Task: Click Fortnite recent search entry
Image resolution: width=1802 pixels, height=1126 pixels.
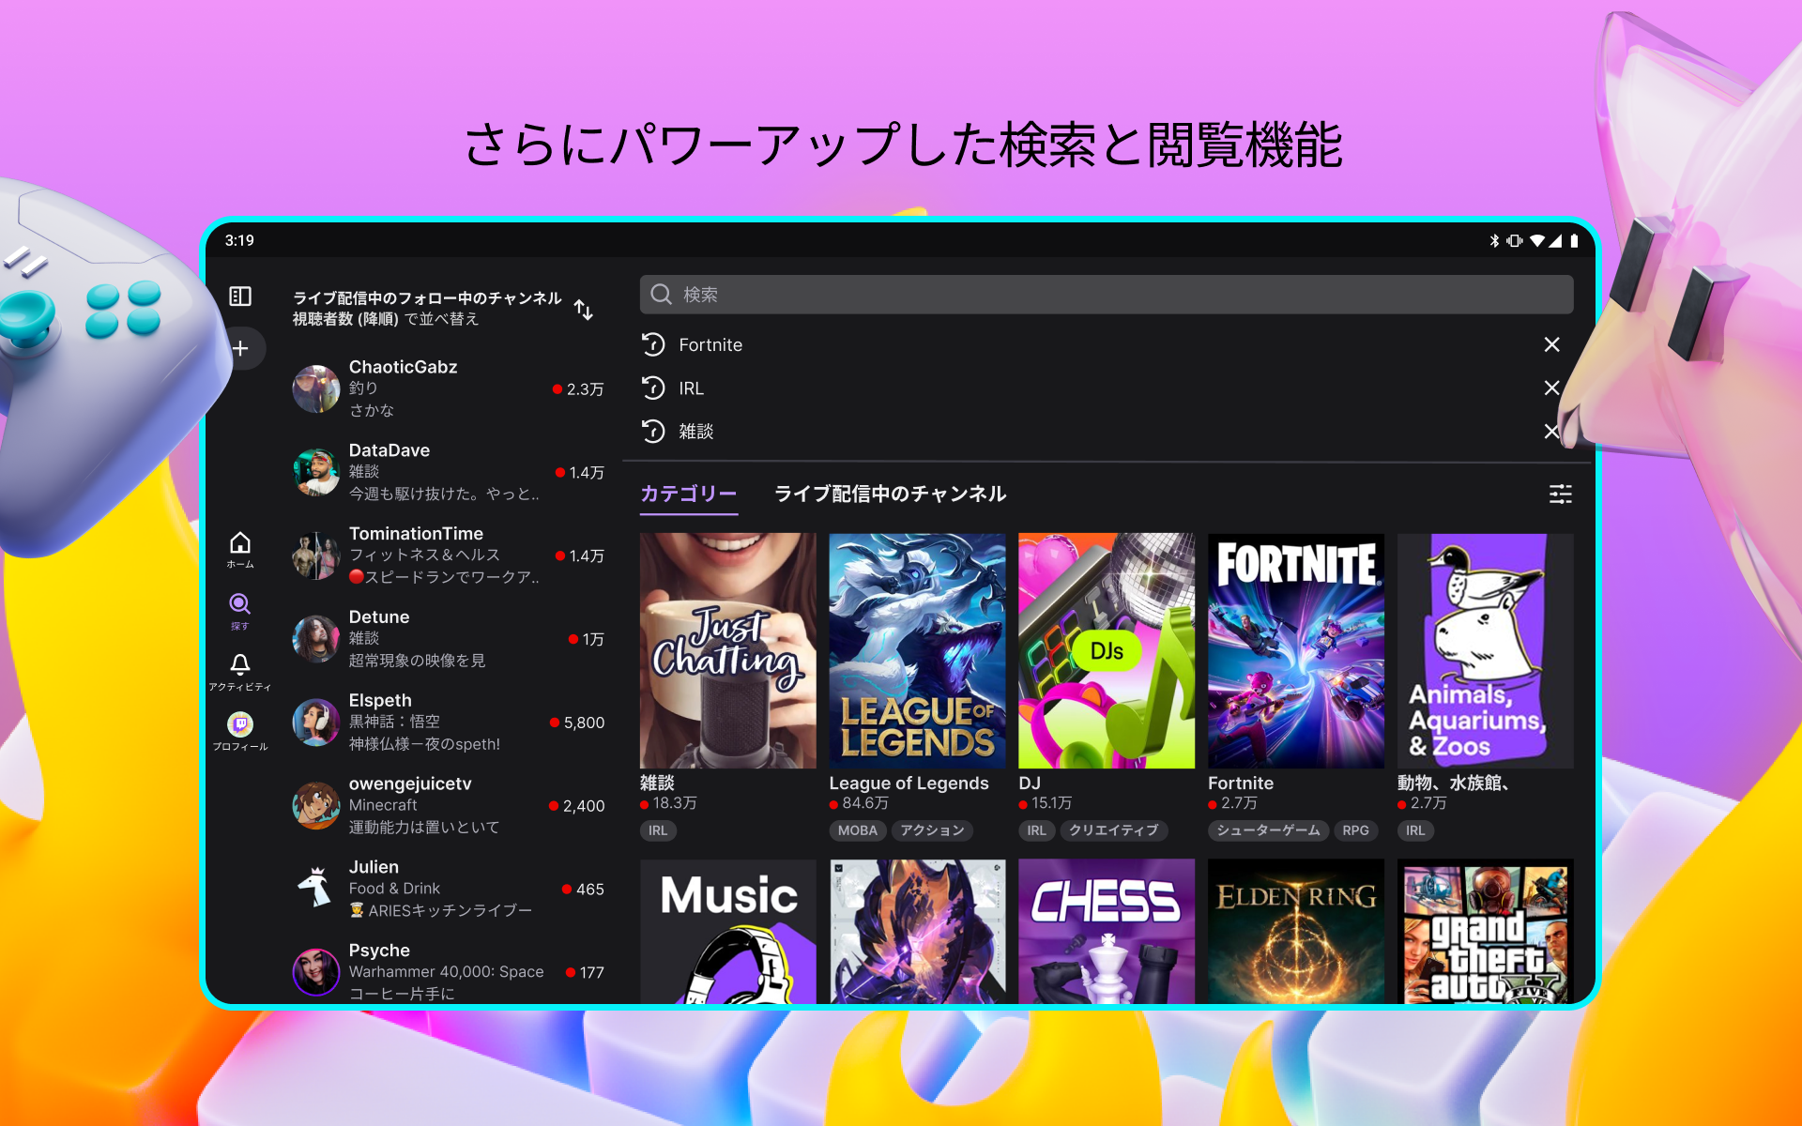Action: click(x=710, y=344)
